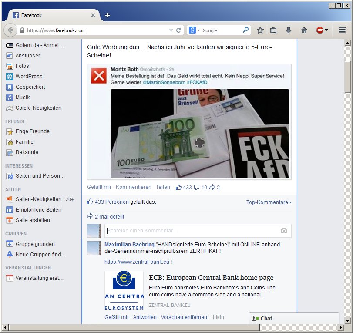Image resolution: width=353 pixels, height=333 pixels.
Task: Click the horizontal scrollbar right arrow
Action: click(x=341, y=327)
